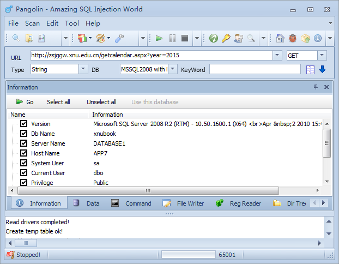Click the information list vertical scrollbar thumb
339x264 pixels.
click(x=326, y=143)
